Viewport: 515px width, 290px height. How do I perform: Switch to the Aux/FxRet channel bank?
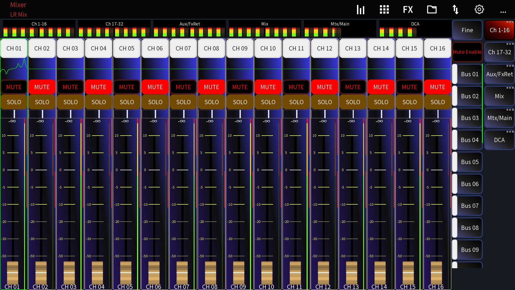[499, 74]
